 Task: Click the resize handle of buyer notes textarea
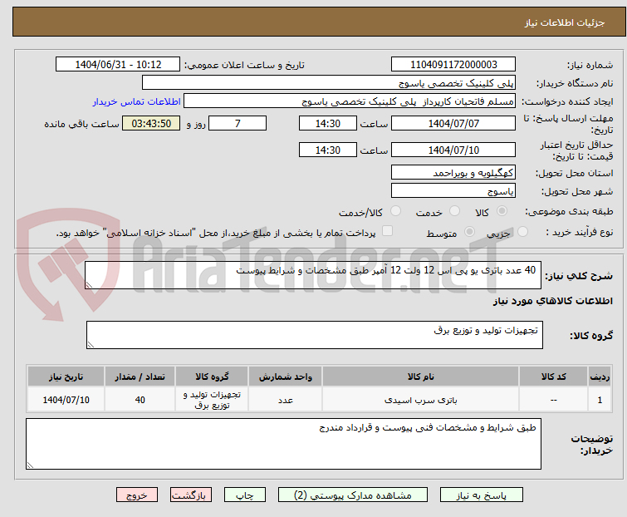[x=30, y=465]
